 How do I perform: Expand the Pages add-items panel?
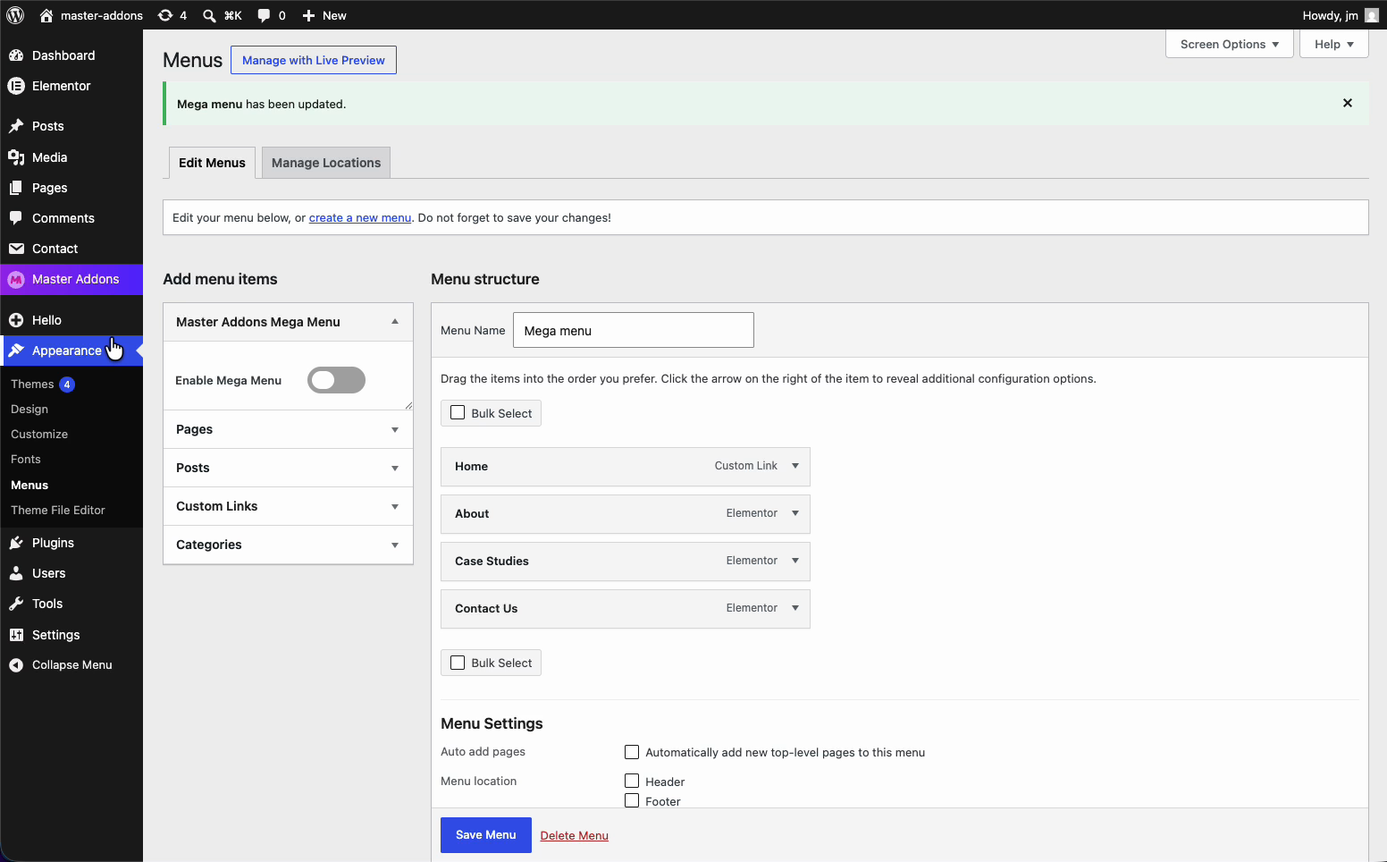pos(395,430)
